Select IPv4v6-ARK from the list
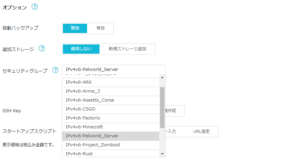Screen dimensions: 302x168 click(x=111, y=82)
